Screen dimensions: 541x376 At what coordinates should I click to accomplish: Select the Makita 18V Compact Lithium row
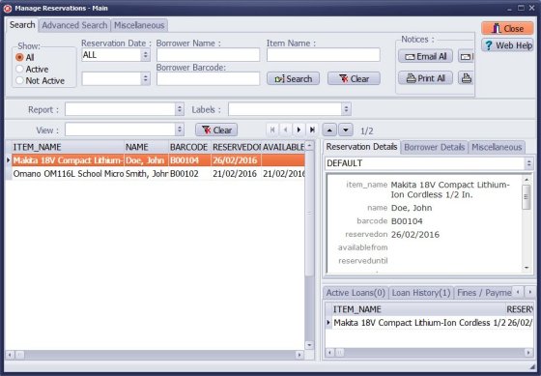tap(158, 160)
